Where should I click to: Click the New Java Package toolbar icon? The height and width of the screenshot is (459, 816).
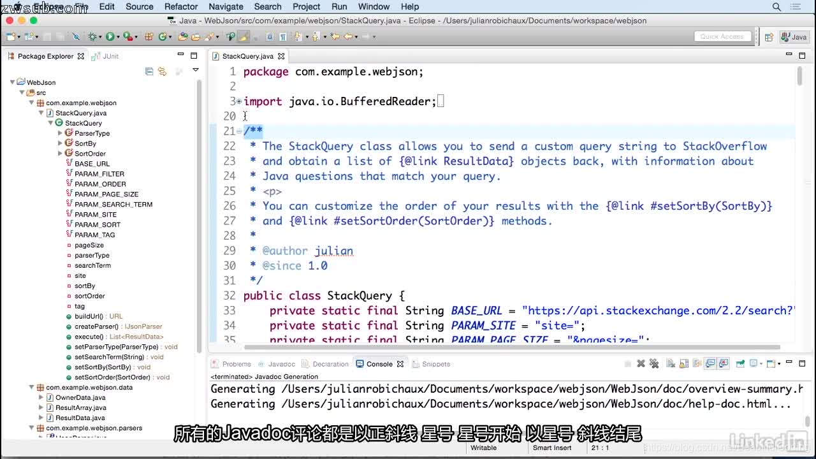point(148,36)
